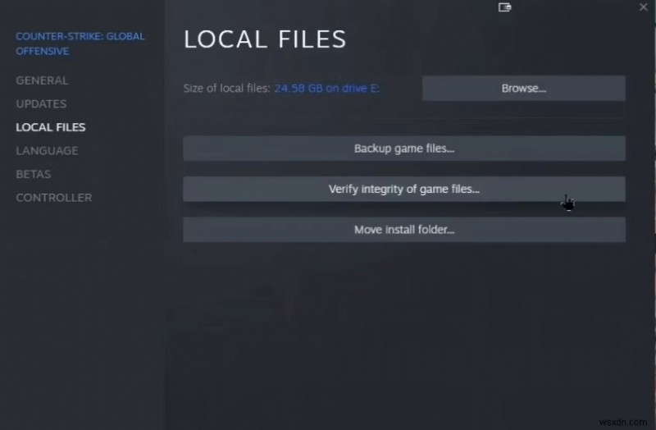Click the empty title bar above the heading
This screenshot has width=656, height=430.
pyautogui.click(x=328, y=8)
